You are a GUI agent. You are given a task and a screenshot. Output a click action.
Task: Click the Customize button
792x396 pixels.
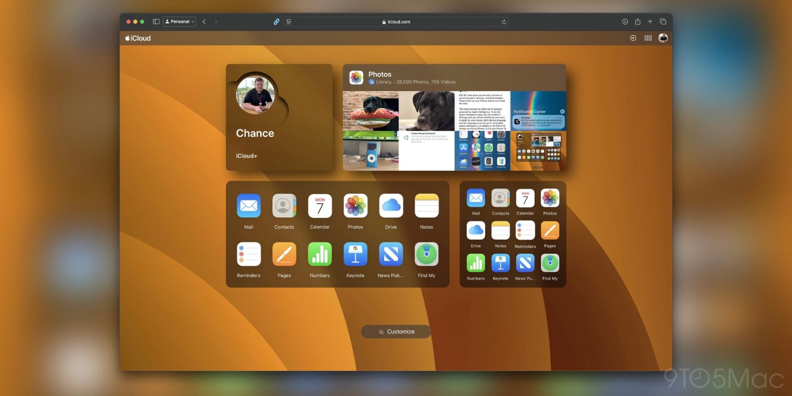396,332
